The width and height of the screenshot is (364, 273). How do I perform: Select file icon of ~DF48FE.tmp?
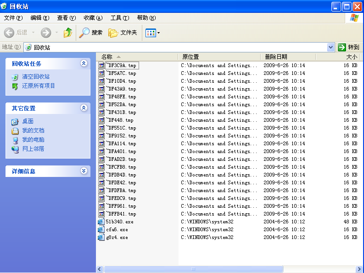pos(101,97)
